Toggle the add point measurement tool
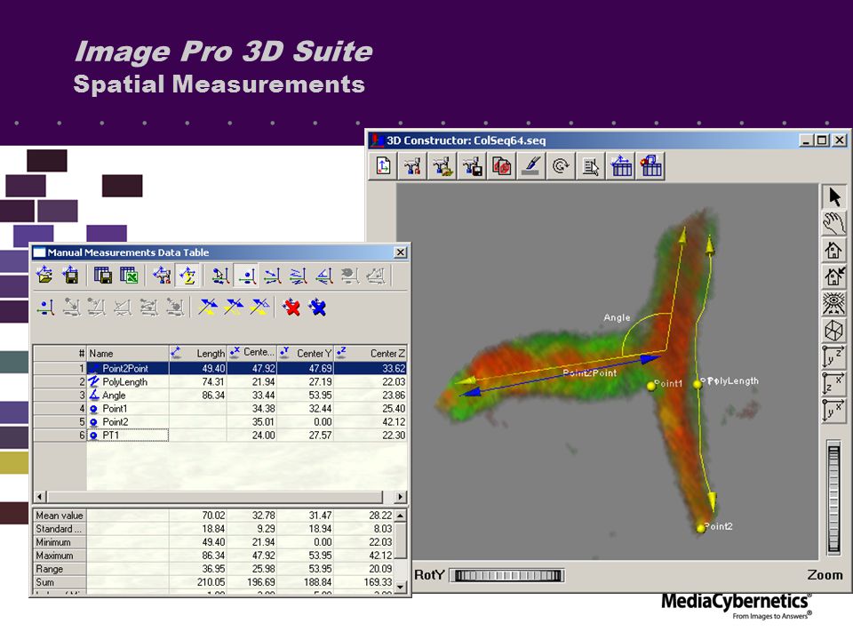The height and width of the screenshot is (640, 853). point(247,276)
